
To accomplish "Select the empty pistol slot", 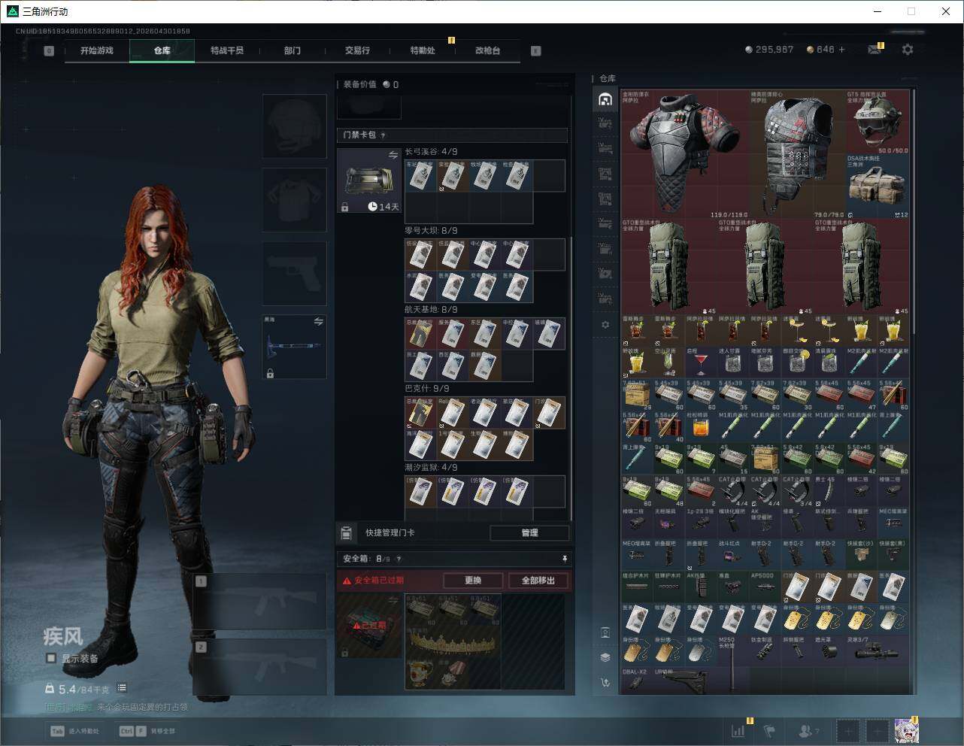I will tap(295, 273).
